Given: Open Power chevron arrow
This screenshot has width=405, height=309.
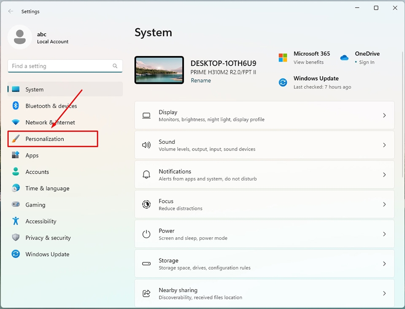Looking at the screenshot, I should click(384, 234).
